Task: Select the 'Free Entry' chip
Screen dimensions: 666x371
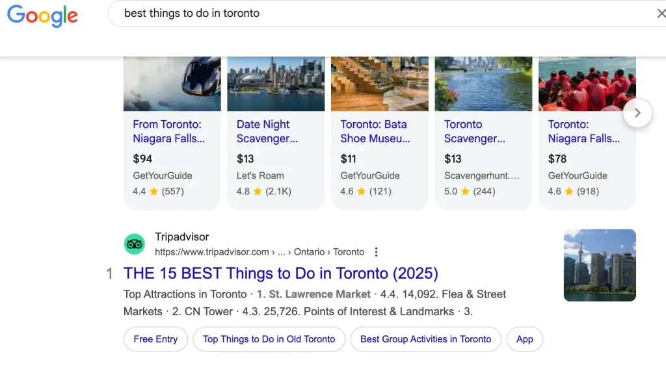Action: click(x=155, y=339)
